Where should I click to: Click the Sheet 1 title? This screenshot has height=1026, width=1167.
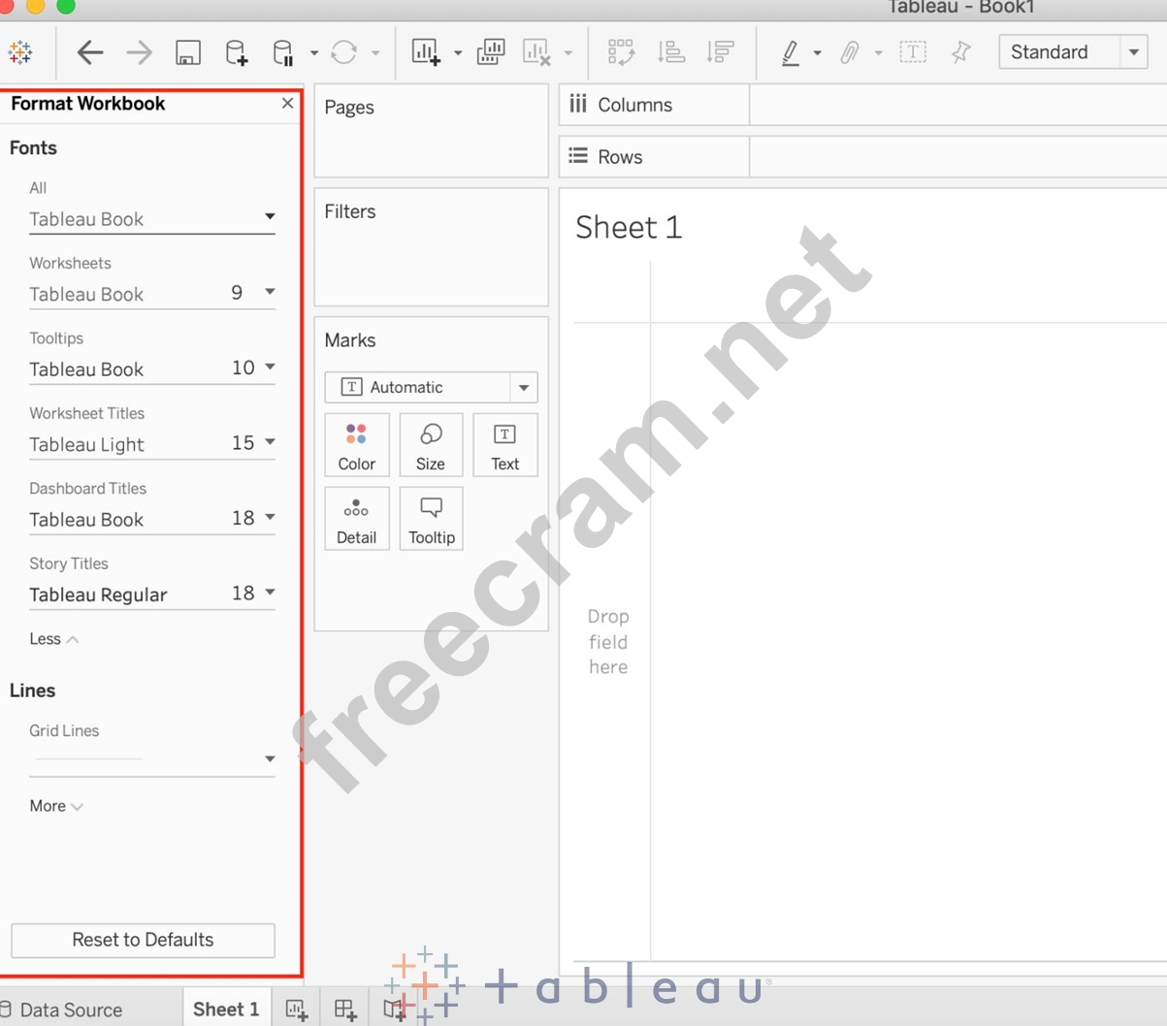coord(629,228)
